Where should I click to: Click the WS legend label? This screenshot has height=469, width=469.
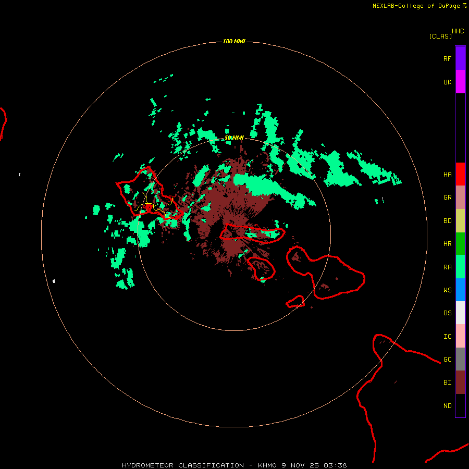447,290
